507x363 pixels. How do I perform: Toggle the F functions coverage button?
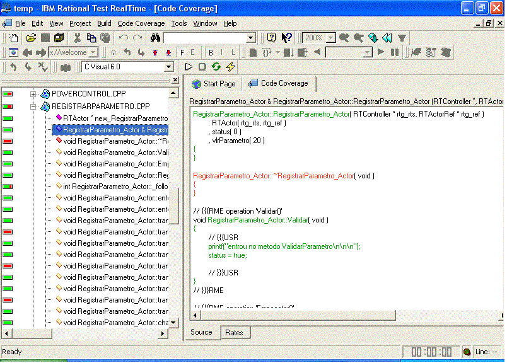pyautogui.click(x=182, y=52)
